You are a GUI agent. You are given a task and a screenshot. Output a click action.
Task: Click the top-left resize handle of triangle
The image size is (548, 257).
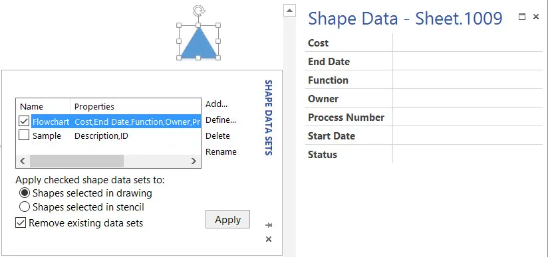point(179,25)
